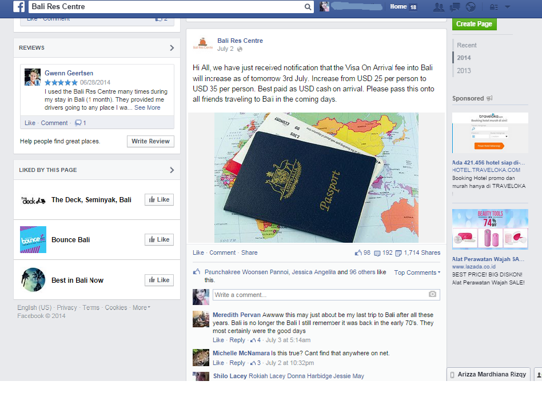
Task: Open the Cookies footer link
Action: tap(116, 308)
